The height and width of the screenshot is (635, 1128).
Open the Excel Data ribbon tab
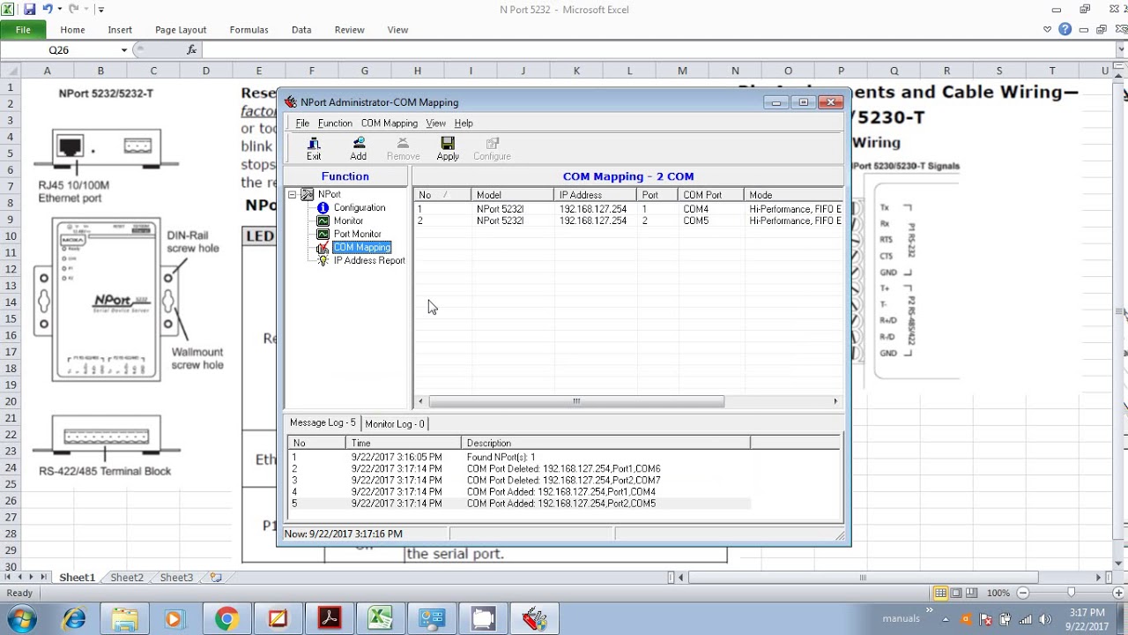pos(301,30)
